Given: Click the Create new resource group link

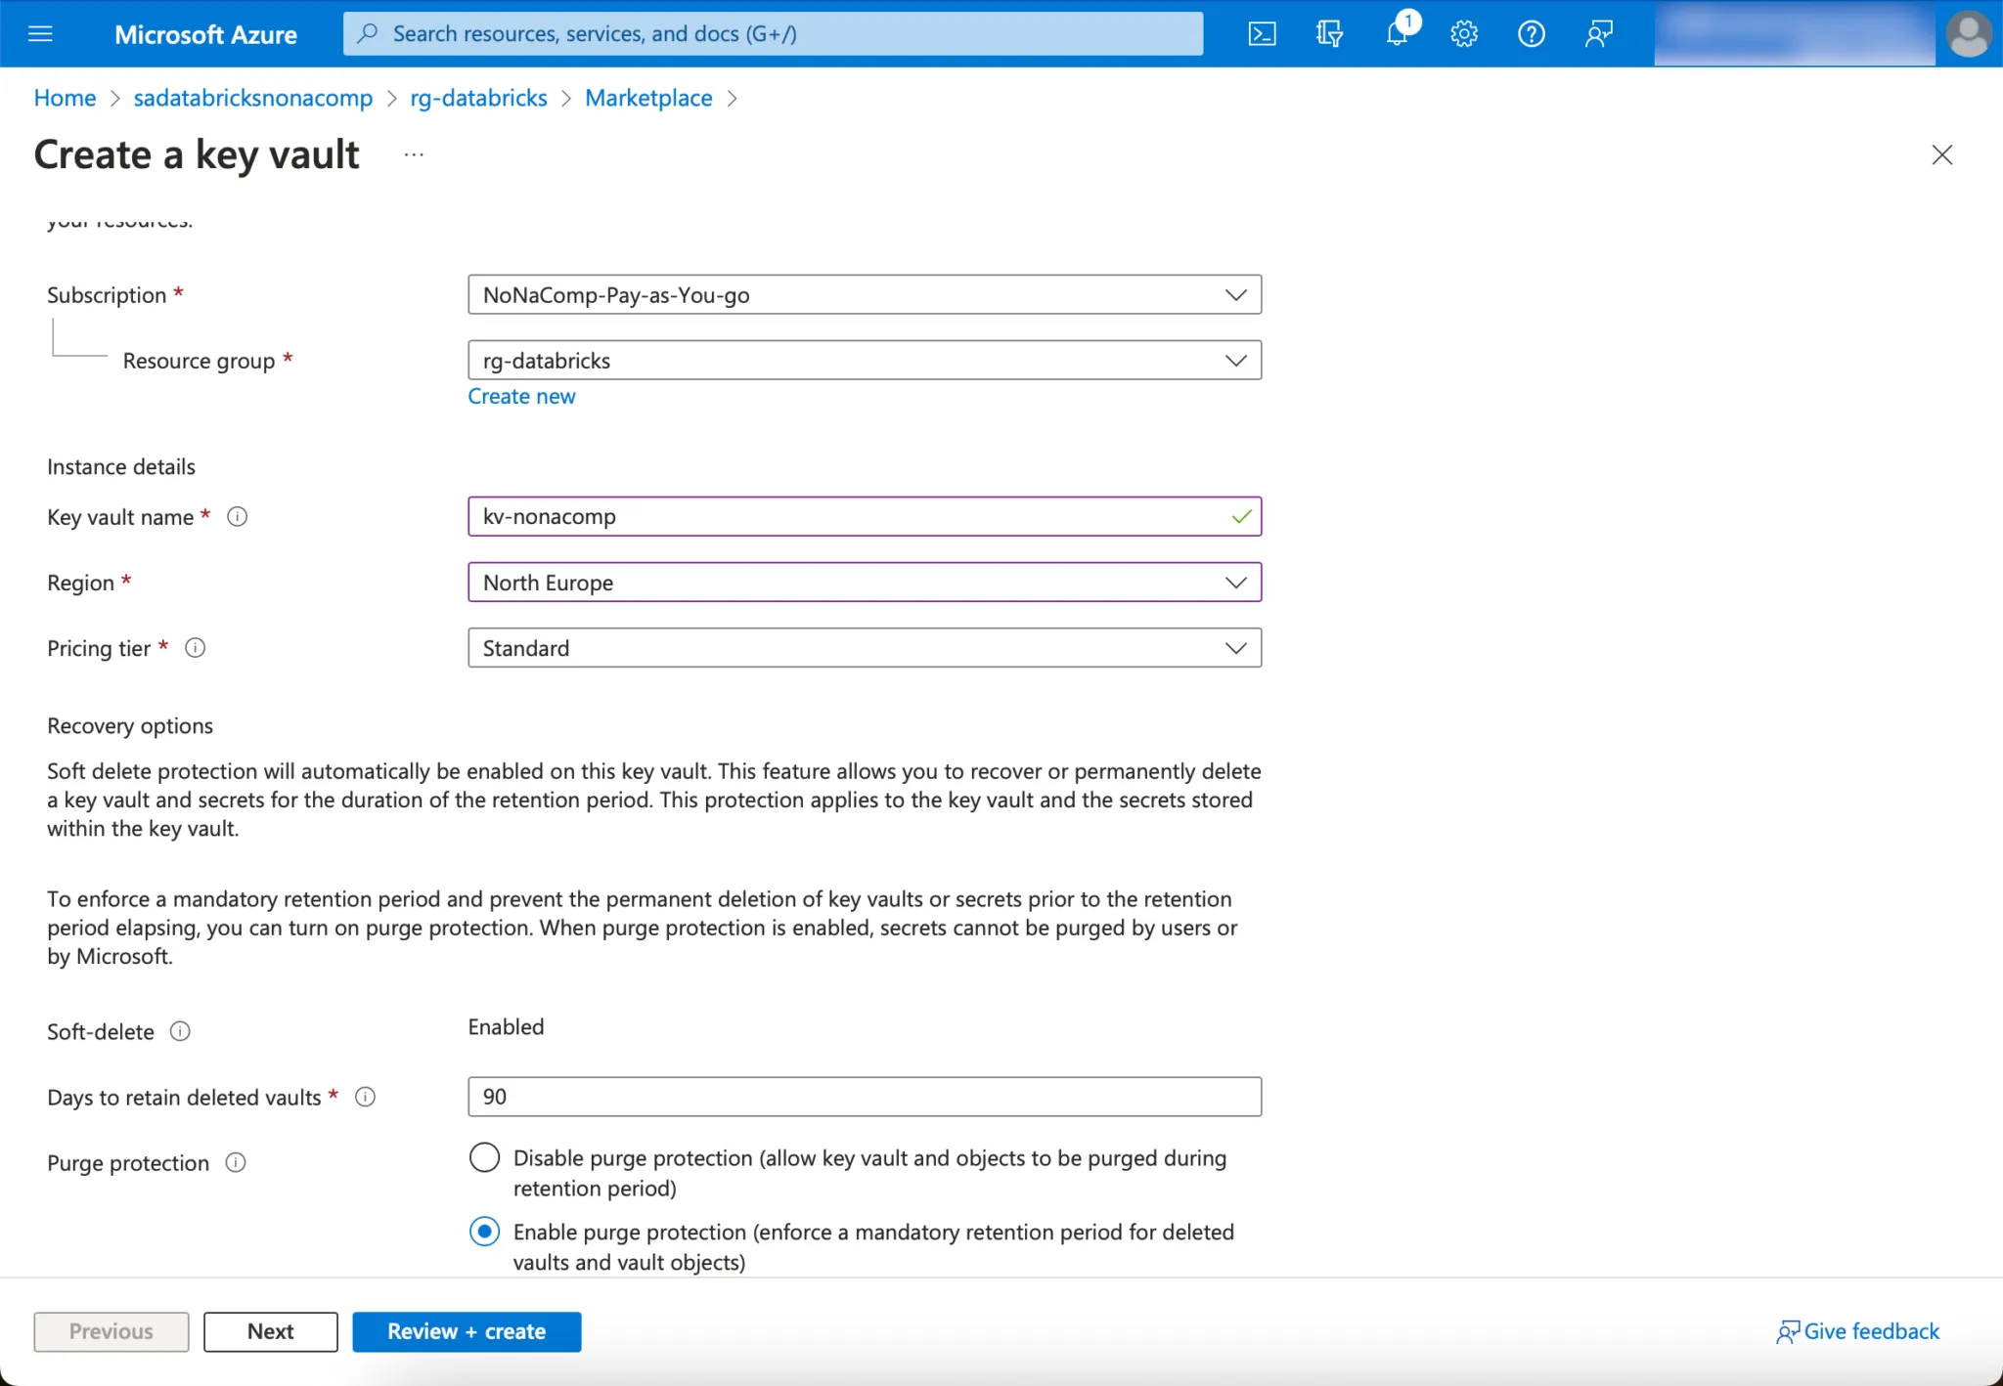Looking at the screenshot, I should (521, 396).
